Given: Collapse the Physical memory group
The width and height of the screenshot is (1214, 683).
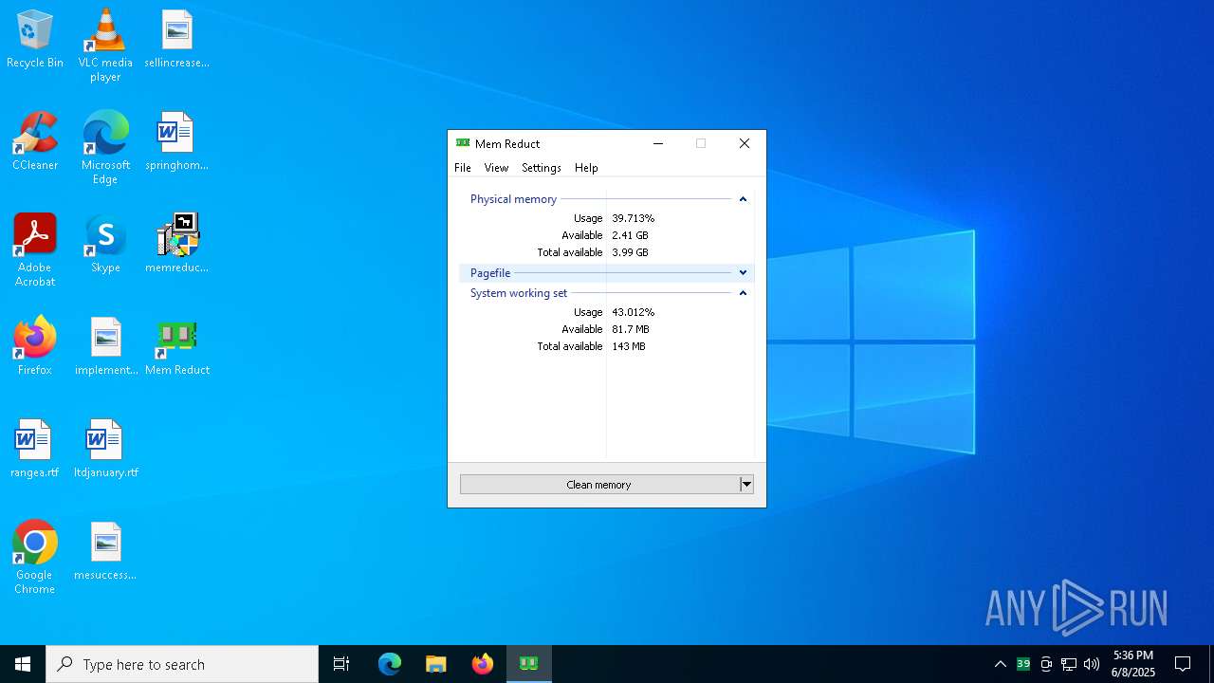Looking at the screenshot, I should click(743, 199).
